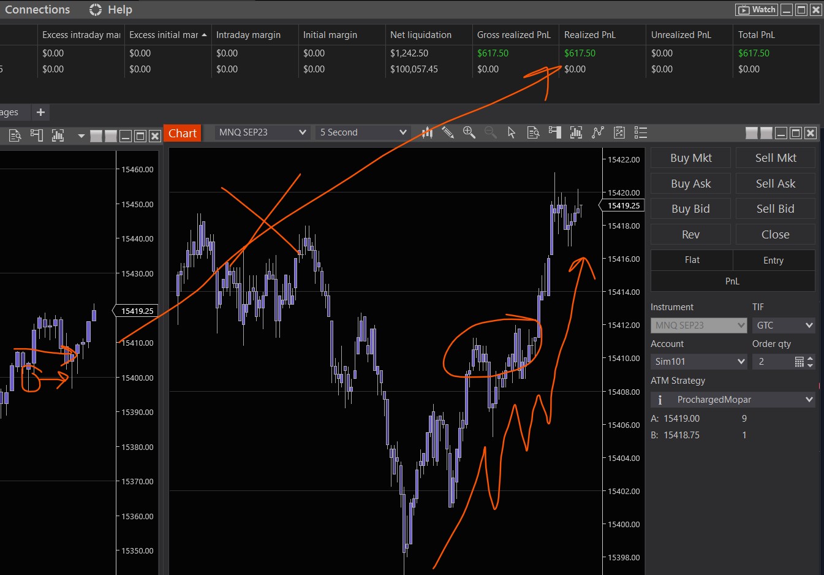Viewport: 824px width, 575px height.
Task: Click the rightmost gray link swatch on the MNQ chart
Action: point(766,133)
